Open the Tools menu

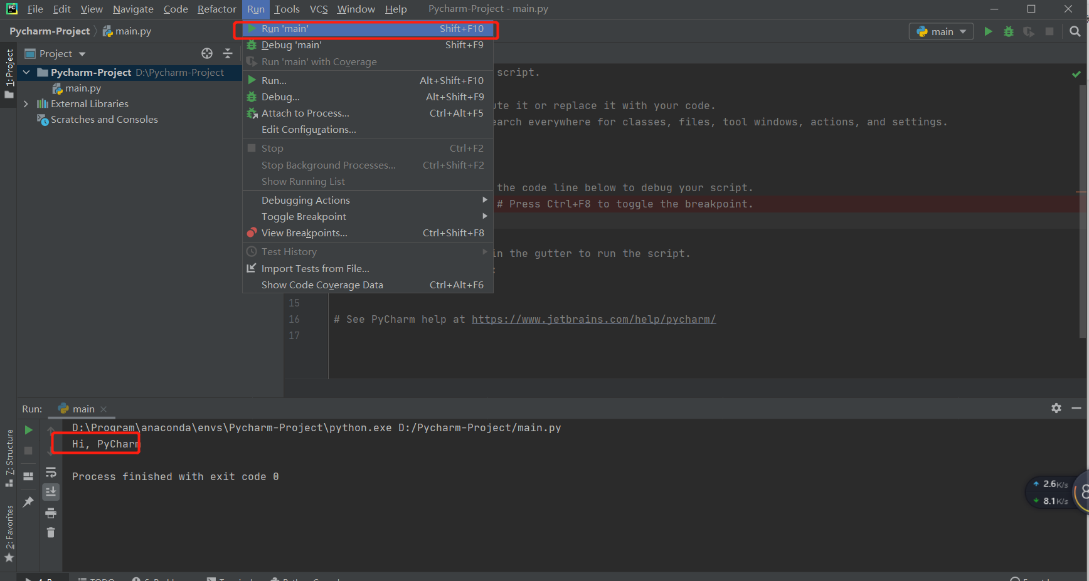point(287,9)
